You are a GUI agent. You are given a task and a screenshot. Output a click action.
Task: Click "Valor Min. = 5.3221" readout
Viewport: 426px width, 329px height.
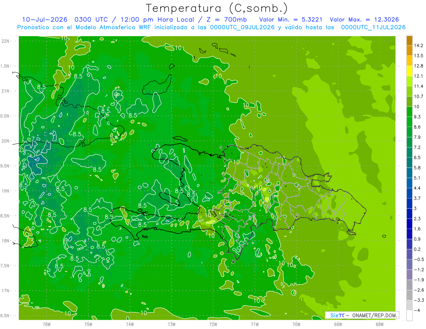(x=291, y=20)
